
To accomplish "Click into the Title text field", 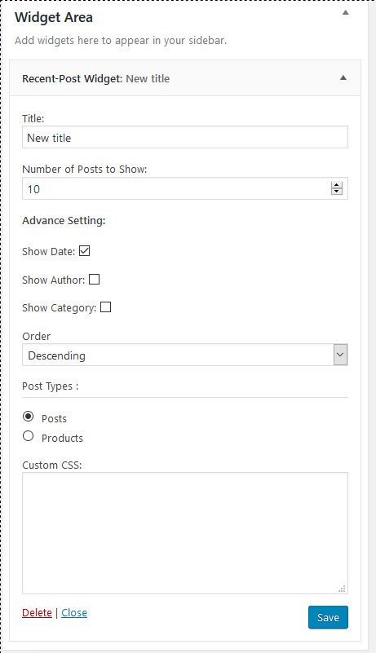I will [x=184, y=138].
